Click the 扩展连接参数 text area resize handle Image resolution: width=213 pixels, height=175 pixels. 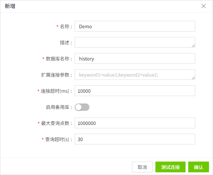click(x=193, y=78)
